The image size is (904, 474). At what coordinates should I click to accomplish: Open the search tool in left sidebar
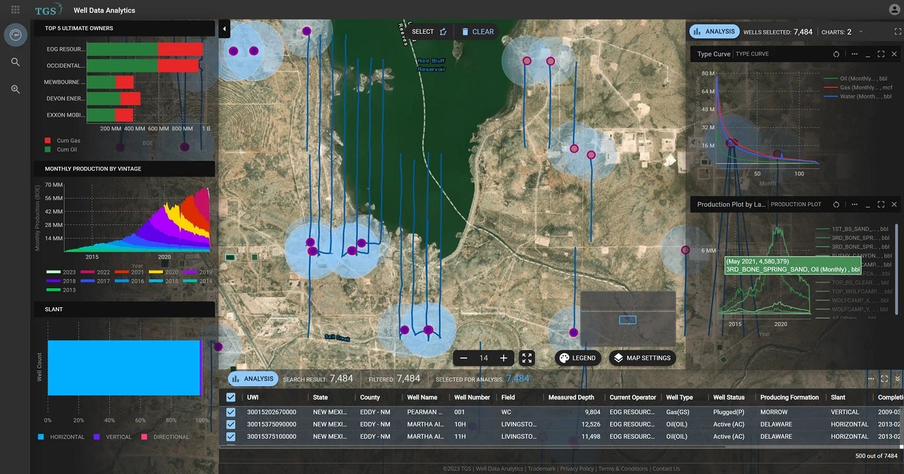pos(16,62)
